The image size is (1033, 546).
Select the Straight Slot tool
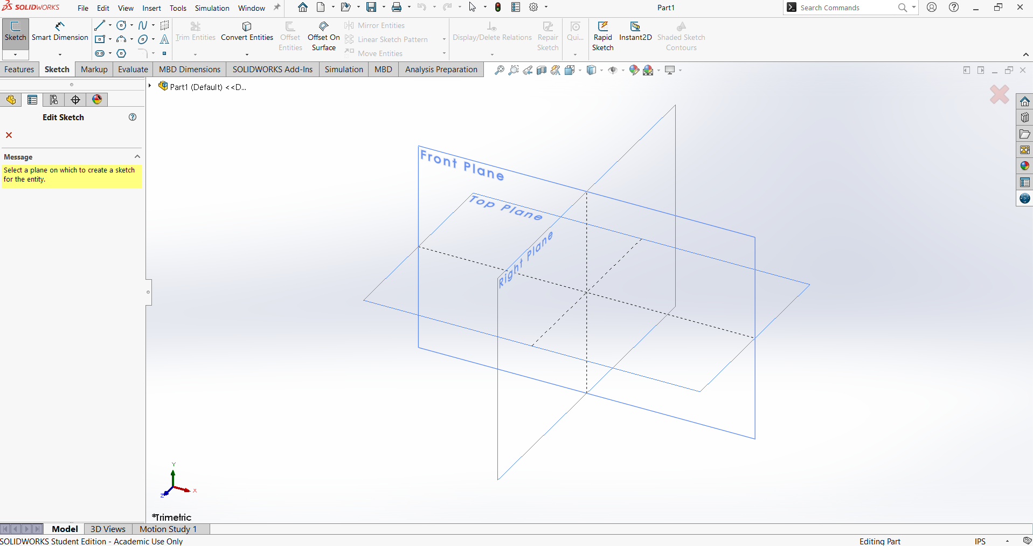100,53
